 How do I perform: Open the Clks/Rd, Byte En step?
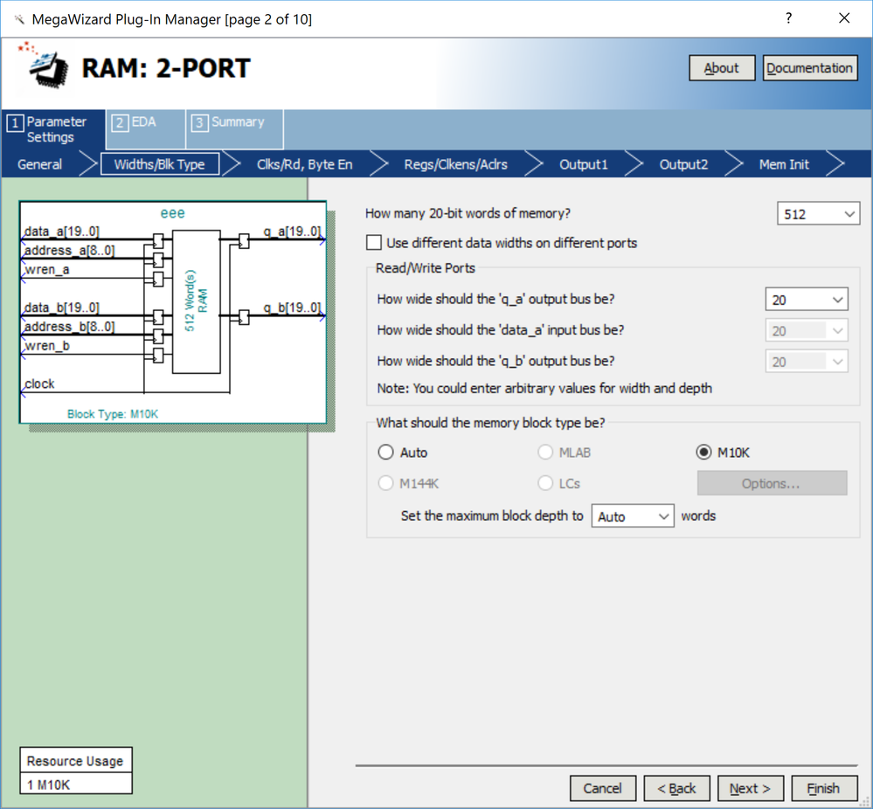[304, 164]
